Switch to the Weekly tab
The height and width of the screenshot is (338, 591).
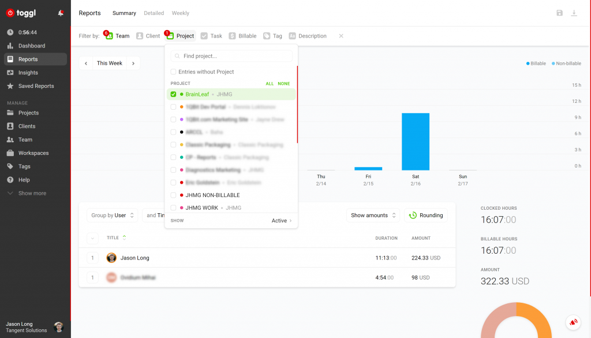coord(181,13)
